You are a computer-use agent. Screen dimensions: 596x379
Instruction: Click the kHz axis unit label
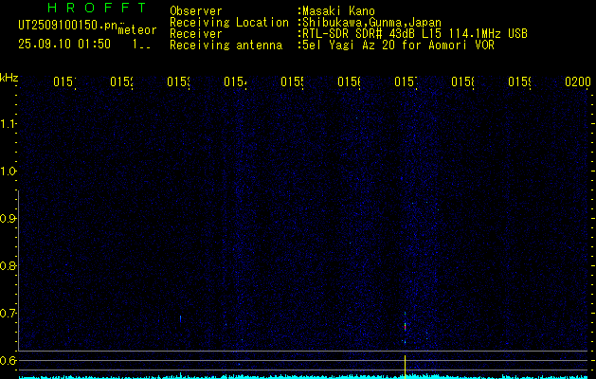9,78
